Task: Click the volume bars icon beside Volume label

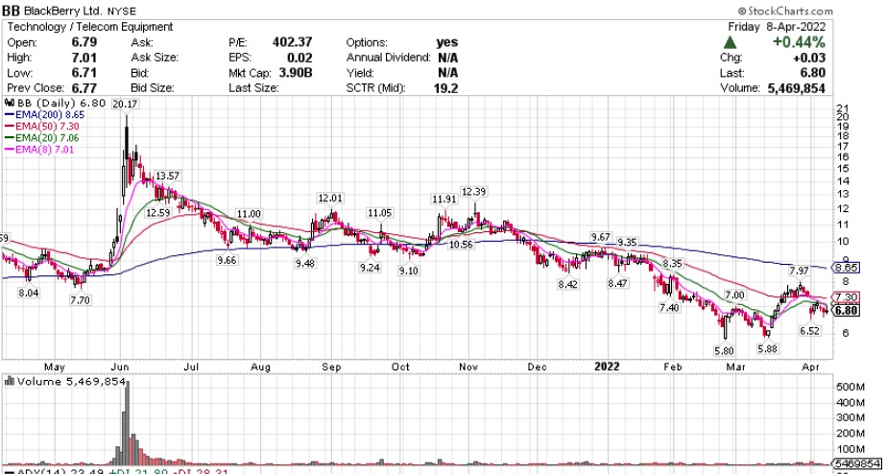Action: [x=9, y=381]
